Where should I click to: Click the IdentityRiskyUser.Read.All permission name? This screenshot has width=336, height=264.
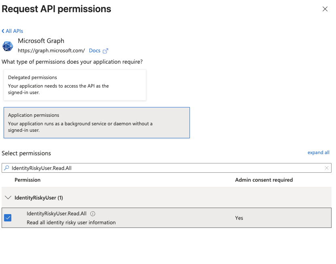click(x=56, y=214)
